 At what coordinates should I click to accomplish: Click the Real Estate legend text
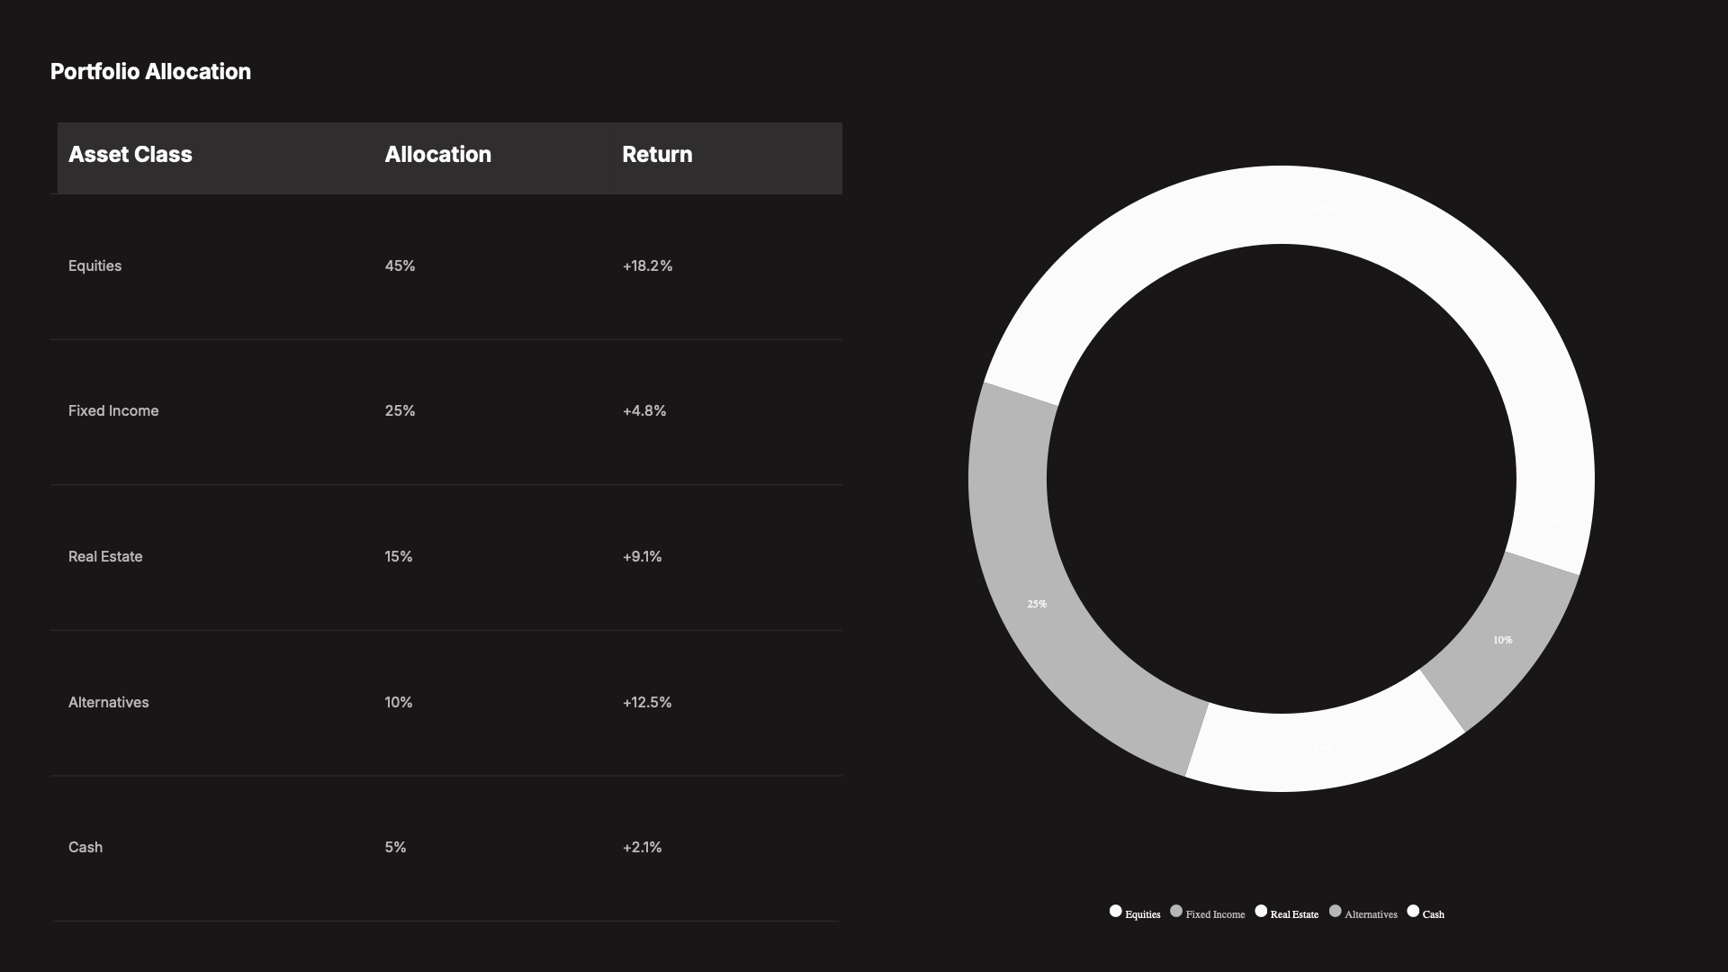tap(1294, 914)
